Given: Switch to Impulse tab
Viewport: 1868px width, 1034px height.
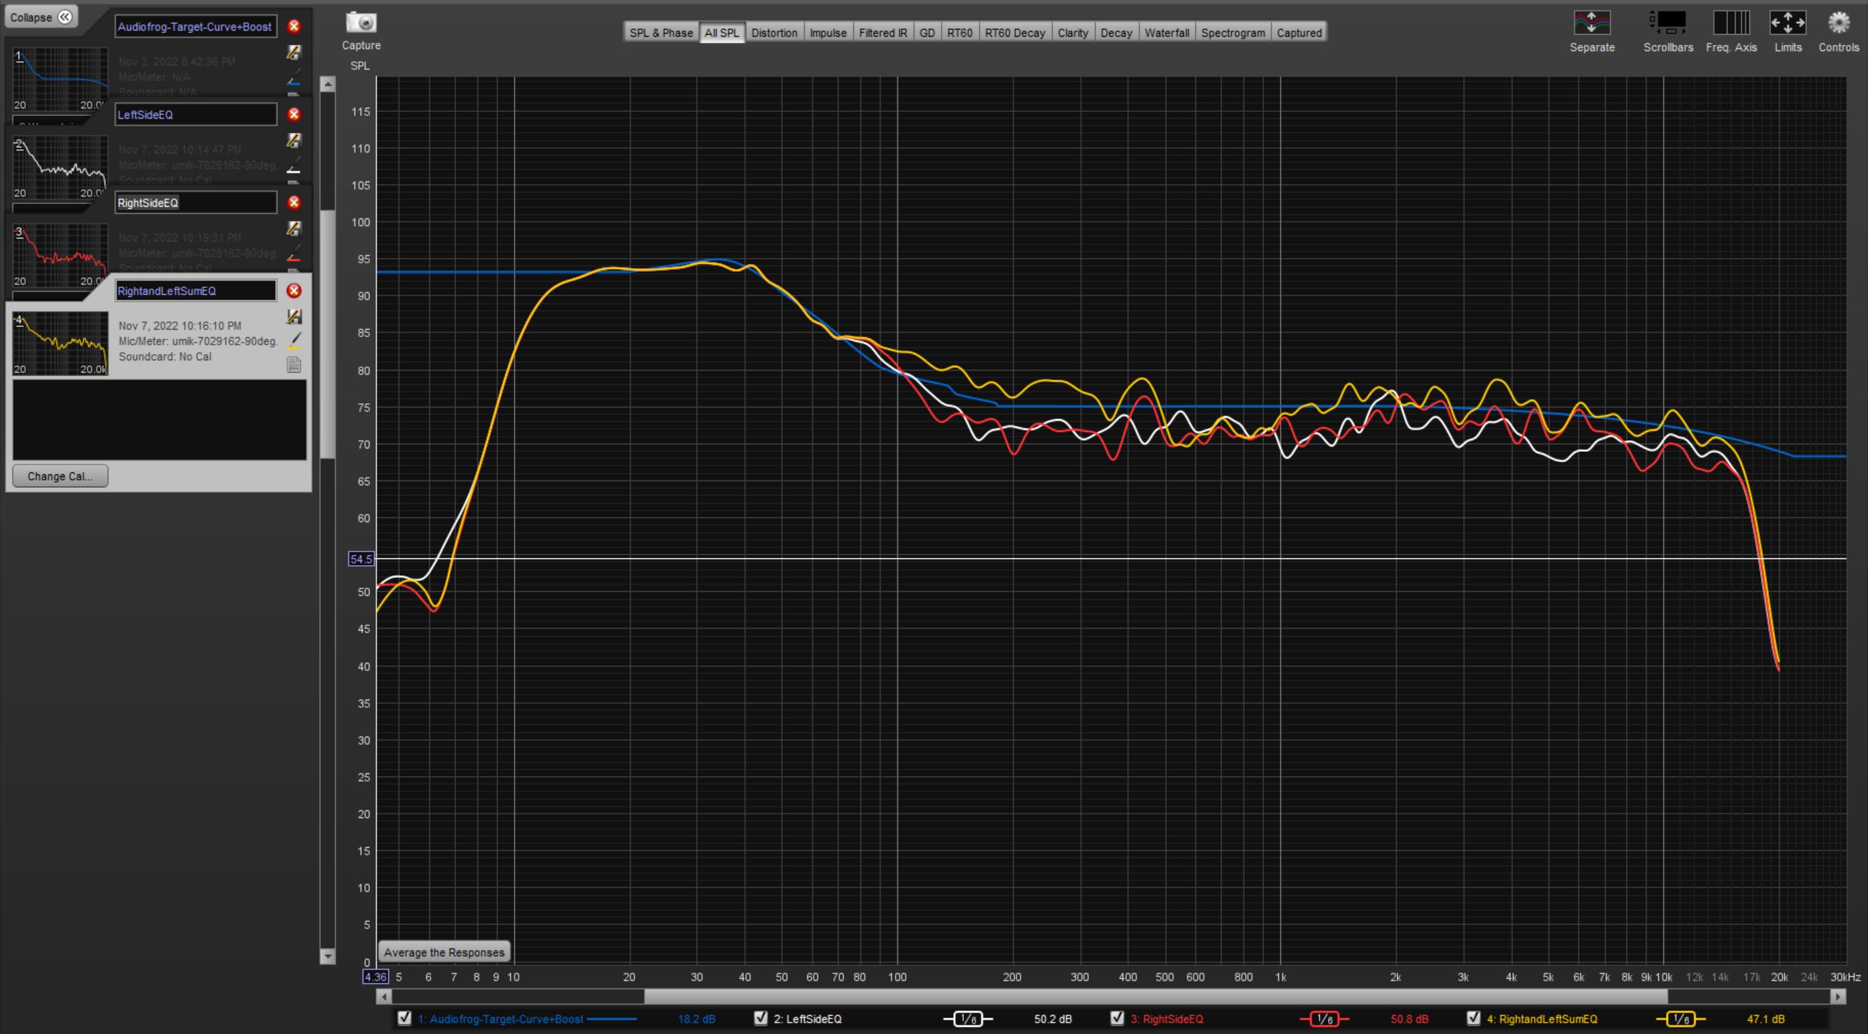Looking at the screenshot, I should coord(828,33).
